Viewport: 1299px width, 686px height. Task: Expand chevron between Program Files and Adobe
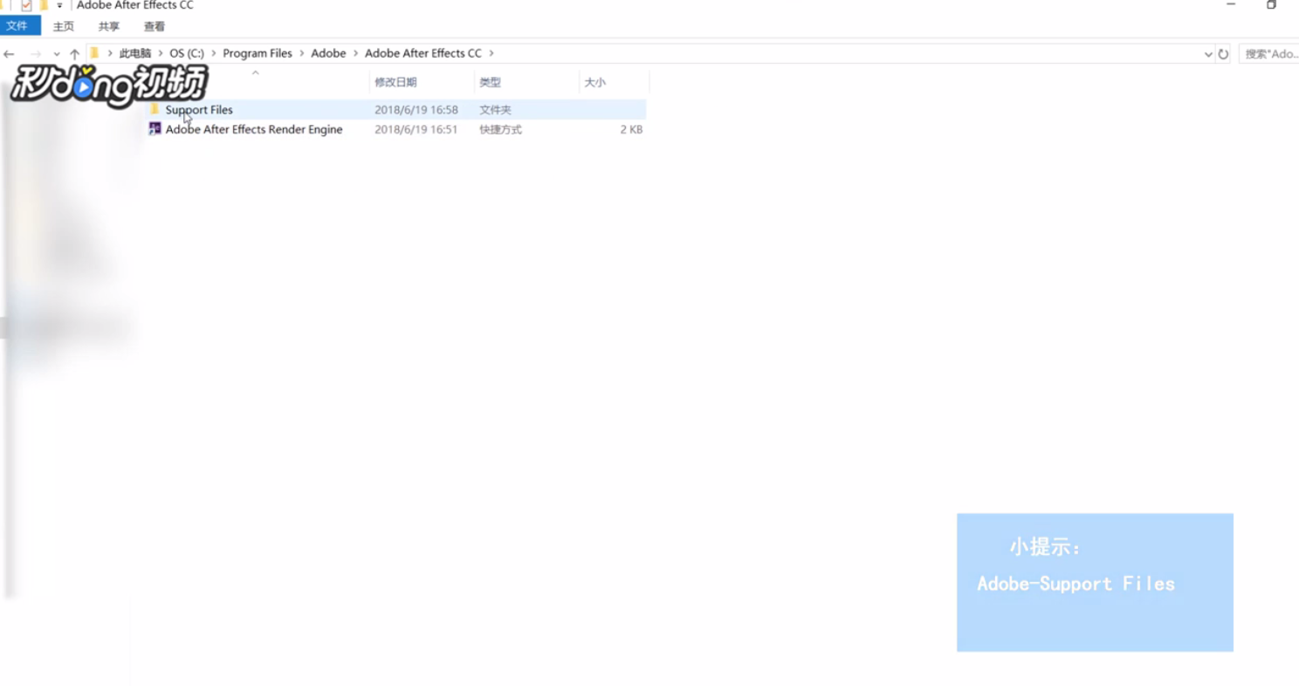click(302, 53)
